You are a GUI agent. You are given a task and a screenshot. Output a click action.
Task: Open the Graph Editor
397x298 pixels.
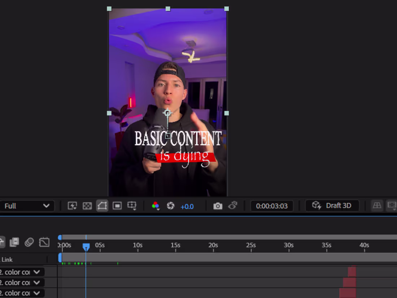tap(44, 242)
